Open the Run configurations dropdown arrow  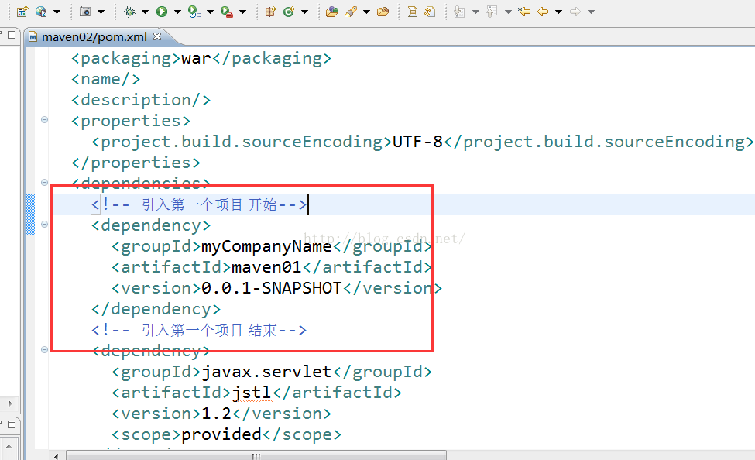pos(177,12)
